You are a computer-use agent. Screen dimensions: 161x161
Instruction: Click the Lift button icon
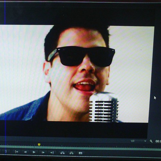pyautogui.click(x=62, y=153)
